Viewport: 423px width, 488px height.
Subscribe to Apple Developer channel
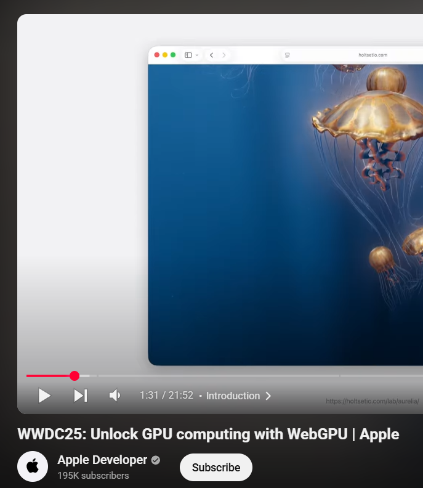[x=216, y=467]
